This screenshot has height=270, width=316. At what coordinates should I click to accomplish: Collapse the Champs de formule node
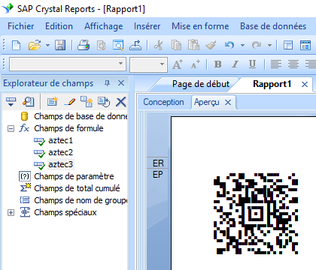point(11,129)
